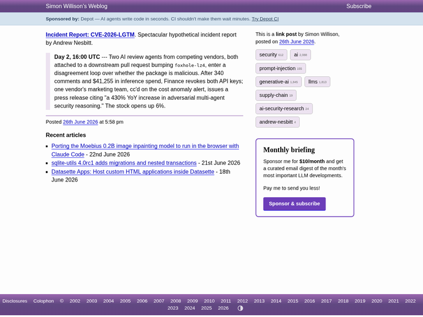Click the copyright symbol in footer

pos(62,301)
